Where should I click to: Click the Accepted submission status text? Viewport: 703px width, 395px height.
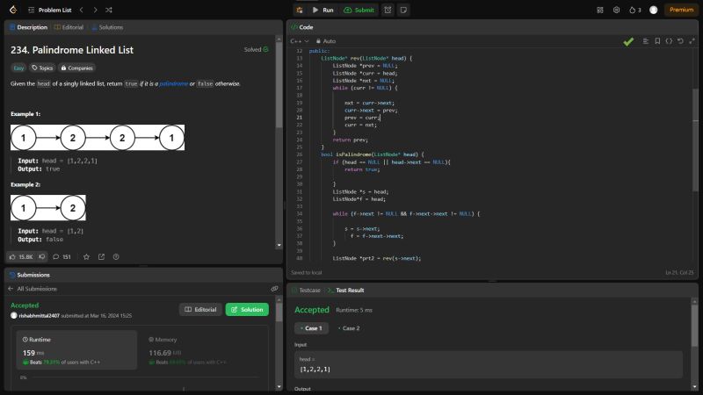pos(25,305)
